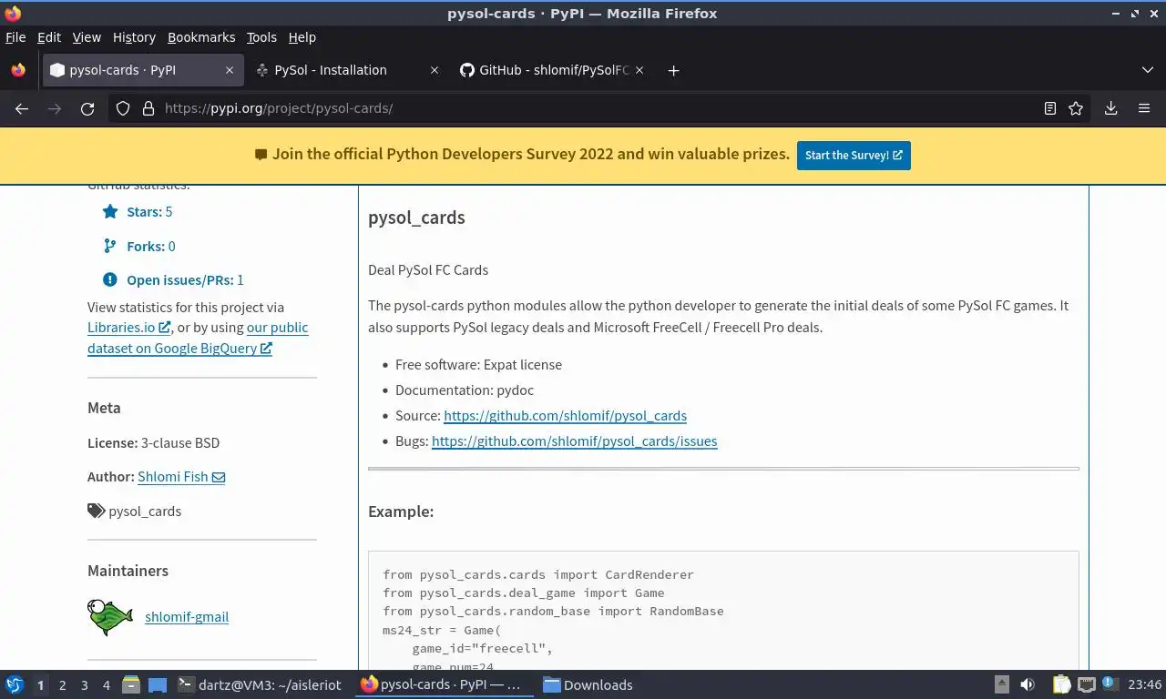Open a new browser tab

point(673,70)
